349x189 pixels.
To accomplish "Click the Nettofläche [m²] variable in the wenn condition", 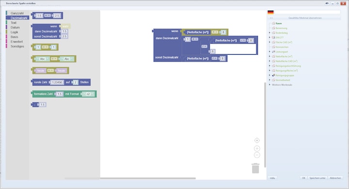I will point(198,32).
